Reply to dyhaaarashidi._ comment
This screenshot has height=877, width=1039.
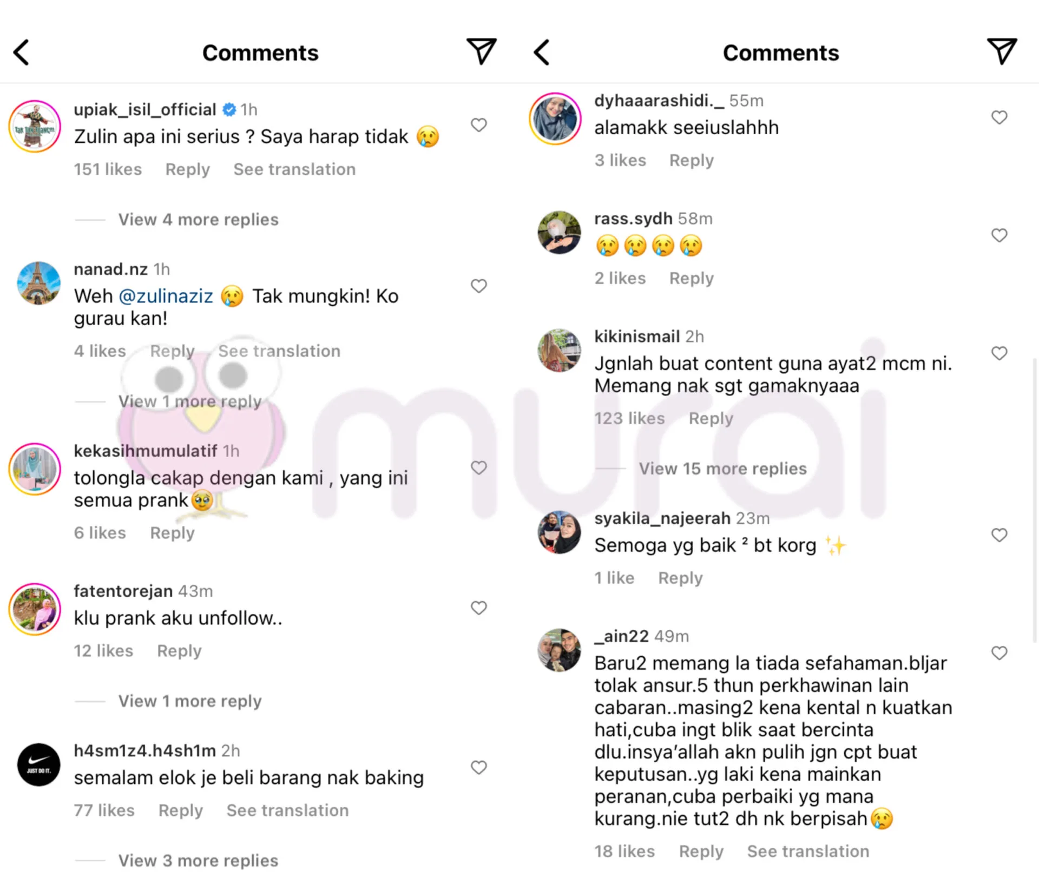point(692,160)
